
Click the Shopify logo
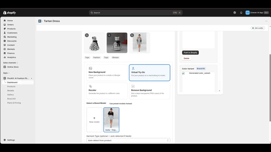pos(9,12)
